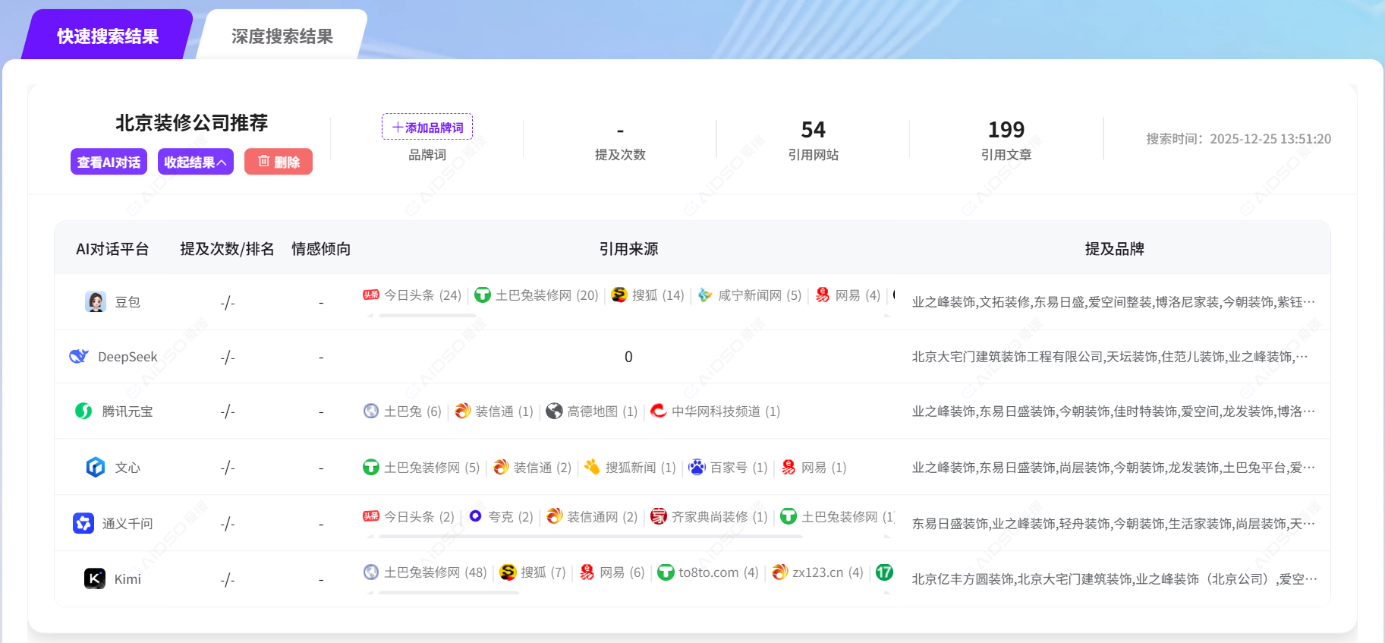1385x643 pixels.
Task: Click horizontal scrollbar under 豆包 sources
Action: pos(427,315)
